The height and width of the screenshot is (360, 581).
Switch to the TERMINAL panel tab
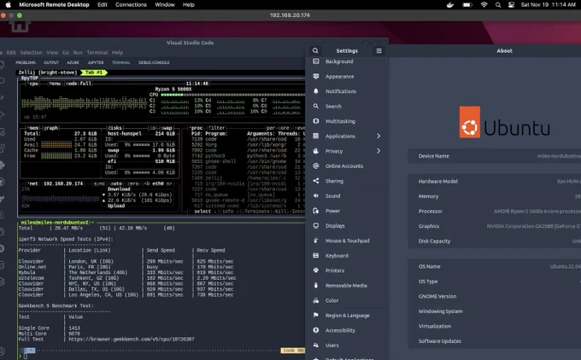120,62
